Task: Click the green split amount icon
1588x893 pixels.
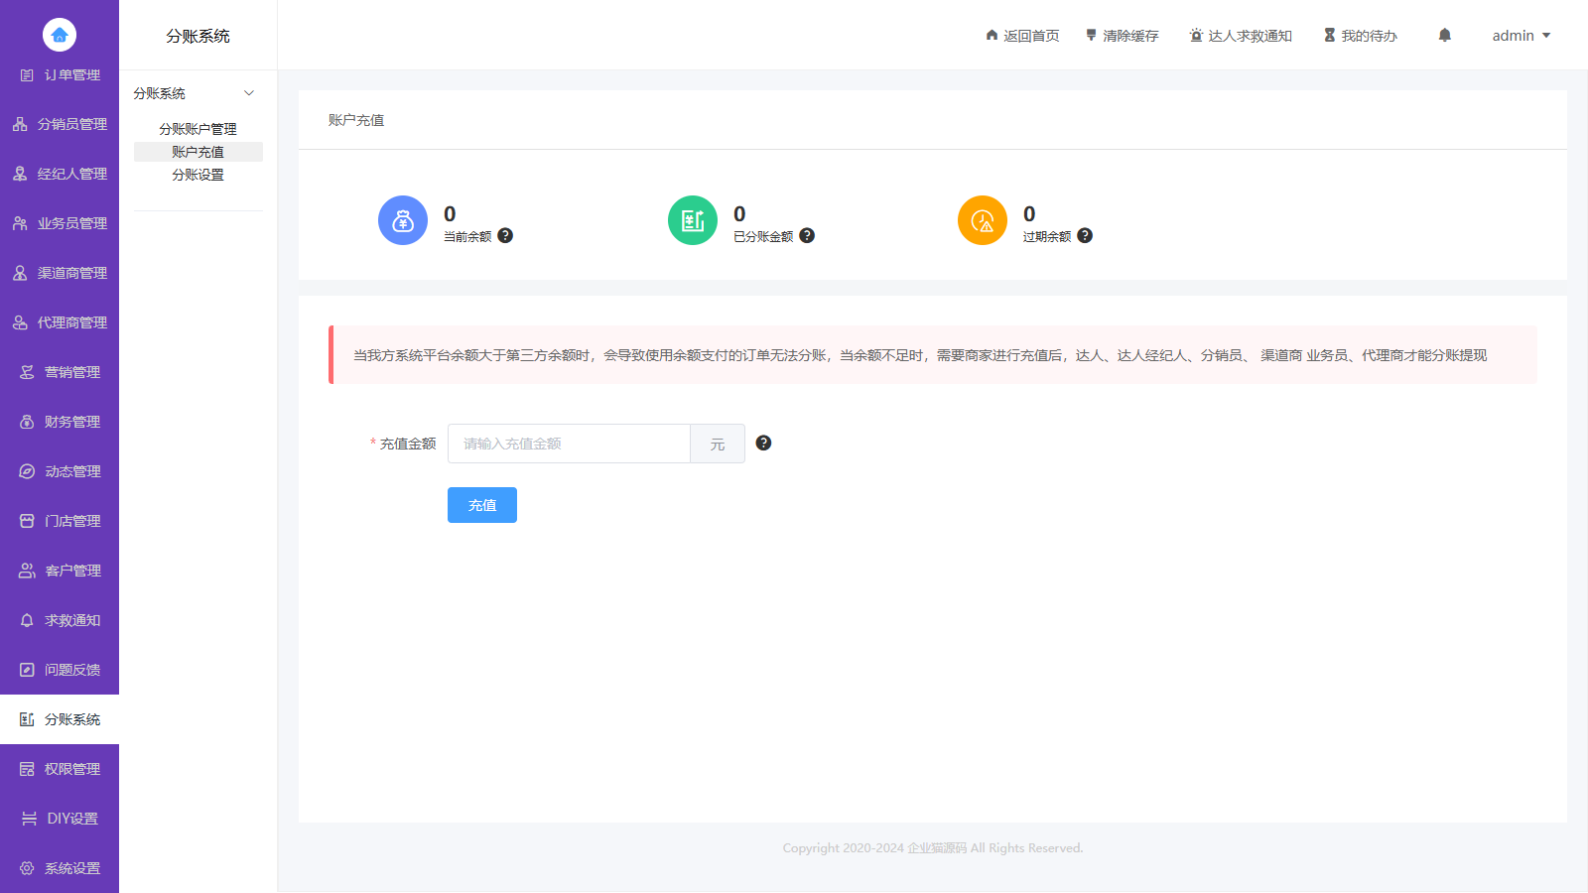Action: point(693,220)
